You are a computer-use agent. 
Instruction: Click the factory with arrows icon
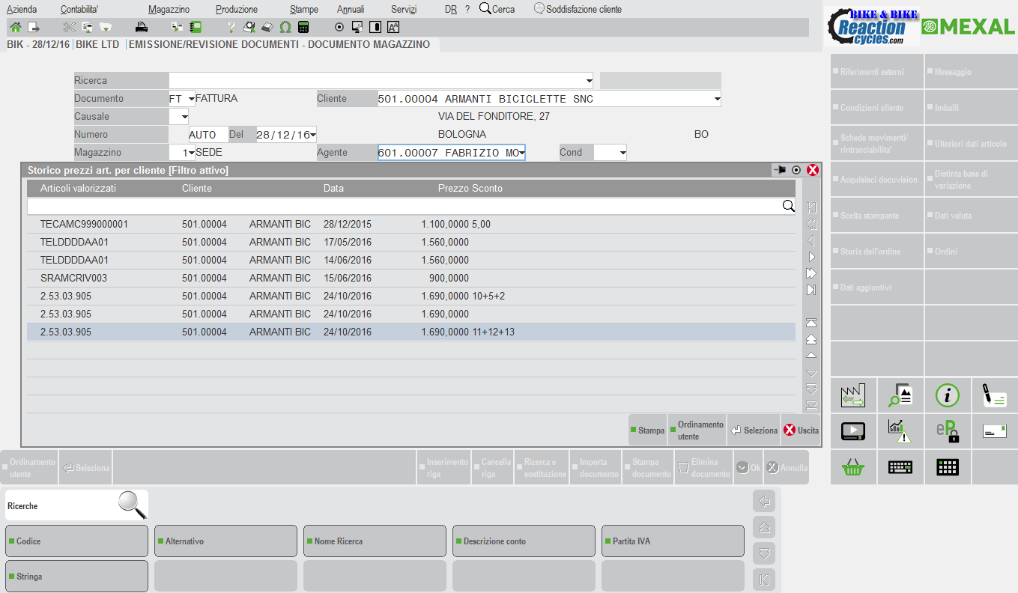(853, 395)
